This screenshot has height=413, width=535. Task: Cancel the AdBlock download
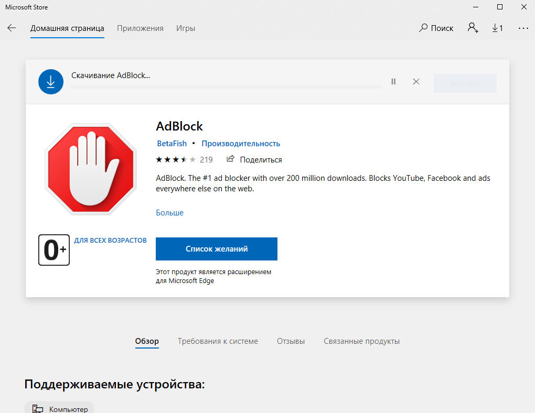416,82
